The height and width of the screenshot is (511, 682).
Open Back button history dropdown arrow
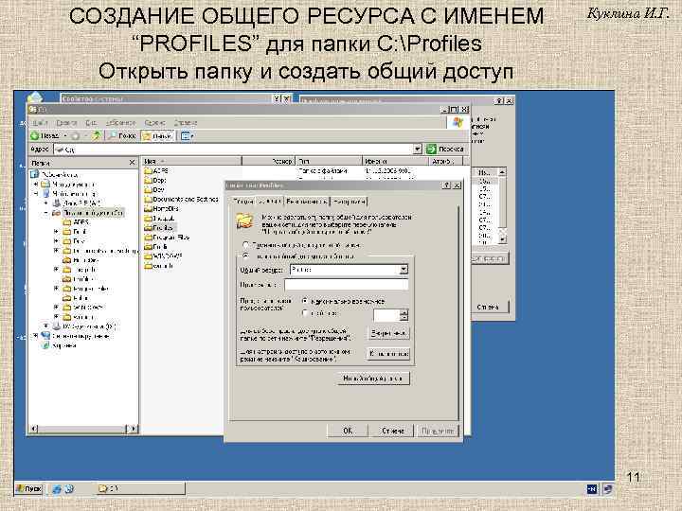point(64,136)
